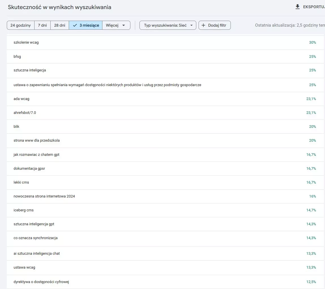The image size is (325, 289).
Task: Open 'dyrektywa o dostępności cyfrowej' query
Action: [x=165, y=282]
